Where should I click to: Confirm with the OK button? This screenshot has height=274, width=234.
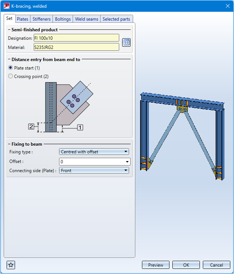tap(186, 265)
